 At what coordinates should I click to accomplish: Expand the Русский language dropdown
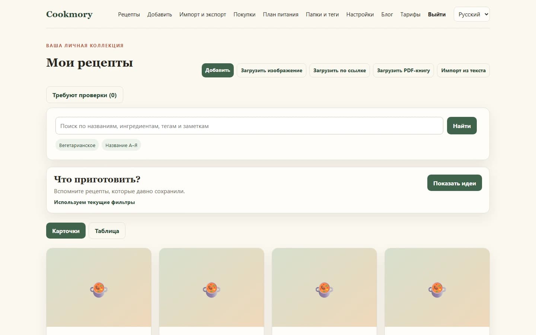(472, 15)
